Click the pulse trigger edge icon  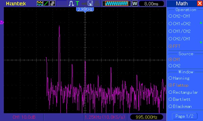[x=71, y=3]
